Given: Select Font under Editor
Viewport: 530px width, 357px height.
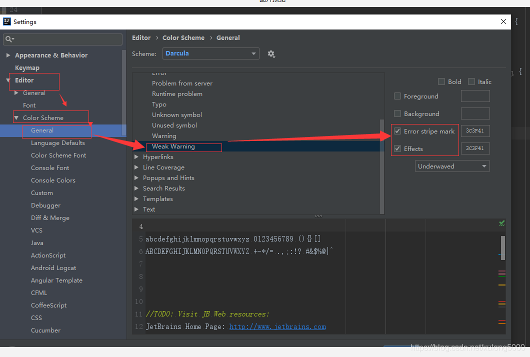Looking at the screenshot, I should 29,105.
